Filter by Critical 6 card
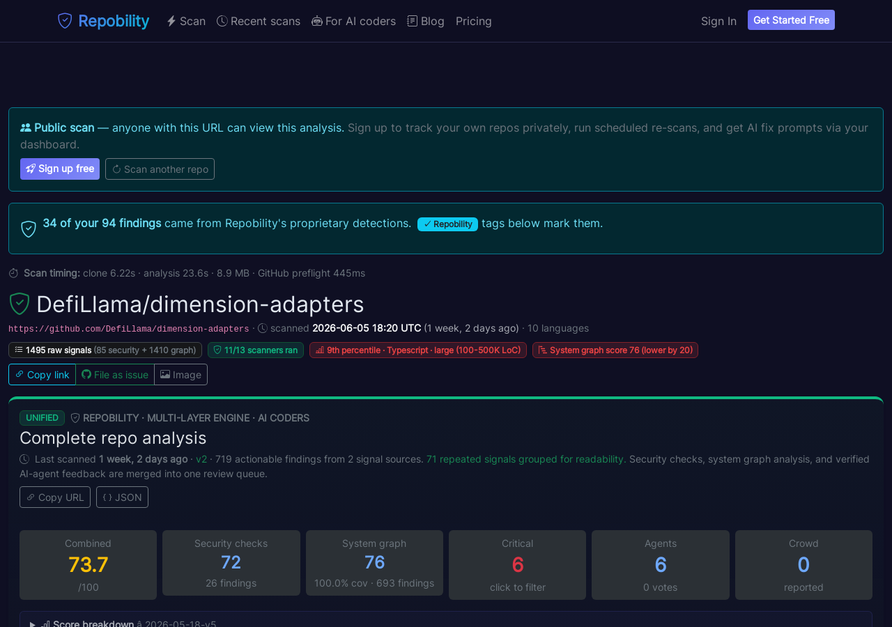The height and width of the screenshot is (627, 892). point(517,565)
